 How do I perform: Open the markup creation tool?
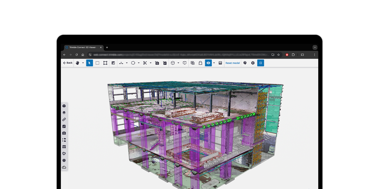tap(164, 63)
